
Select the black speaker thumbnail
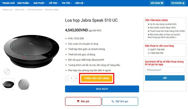click(8, 84)
